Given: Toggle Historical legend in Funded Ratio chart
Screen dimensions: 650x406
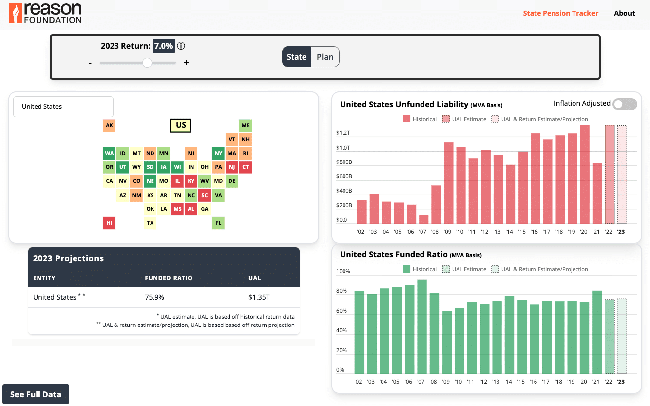Looking at the screenshot, I should pos(420,269).
